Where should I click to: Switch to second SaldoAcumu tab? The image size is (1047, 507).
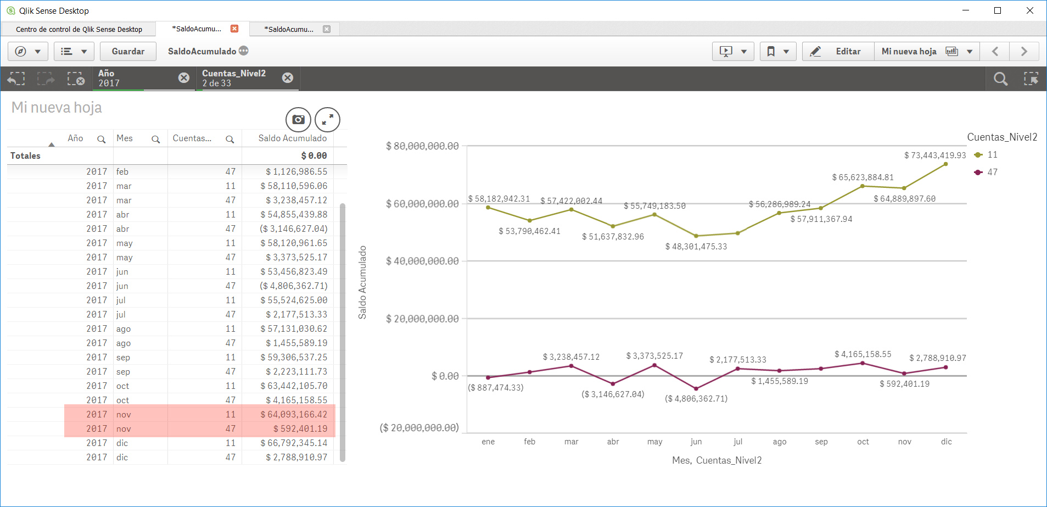[289, 29]
